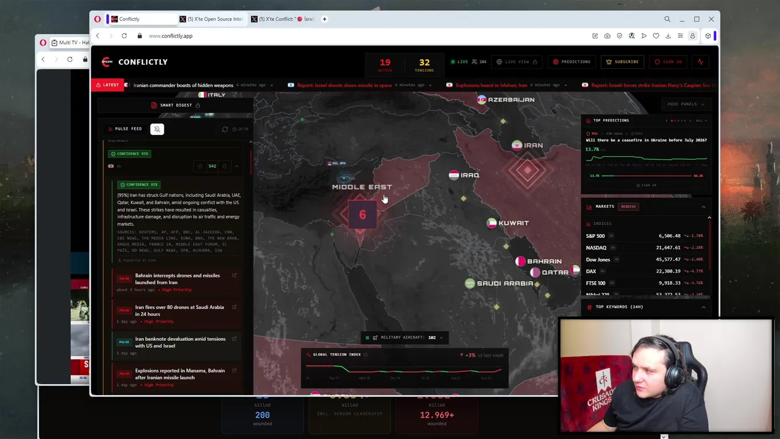Click the red diamond hotspot over Iran
Viewport: 780px width, 439px height.
tap(528, 171)
